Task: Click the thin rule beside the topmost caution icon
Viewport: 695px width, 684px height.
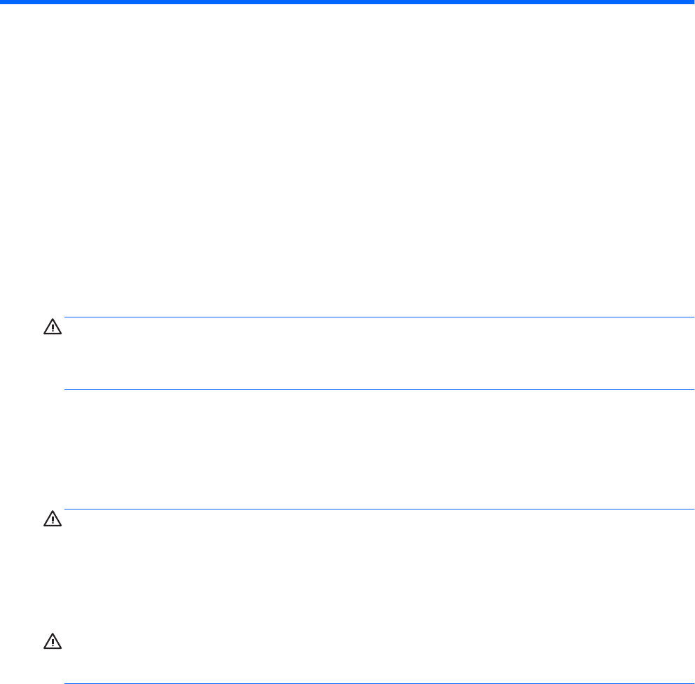Action: point(378,317)
